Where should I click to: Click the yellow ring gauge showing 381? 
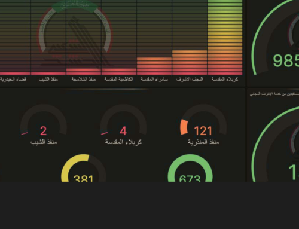pyautogui.click(x=83, y=168)
